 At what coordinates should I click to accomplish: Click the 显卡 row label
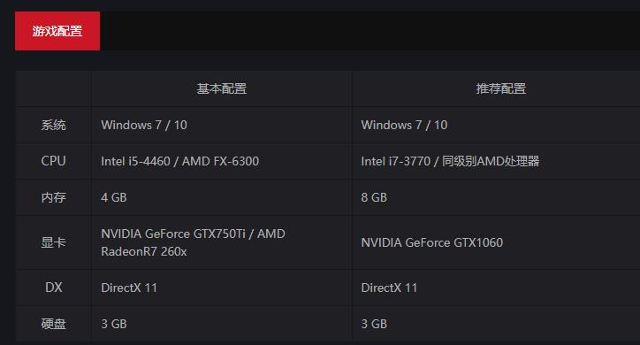pyautogui.click(x=53, y=242)
